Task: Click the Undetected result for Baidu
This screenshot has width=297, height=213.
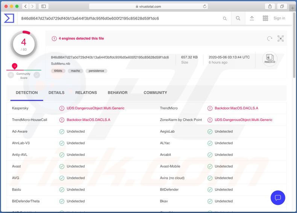Action: (x=76, y=190)
